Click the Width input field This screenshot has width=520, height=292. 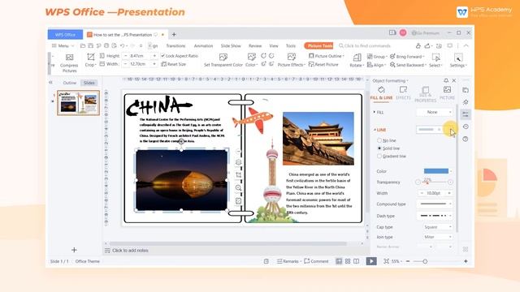point(139,64)
